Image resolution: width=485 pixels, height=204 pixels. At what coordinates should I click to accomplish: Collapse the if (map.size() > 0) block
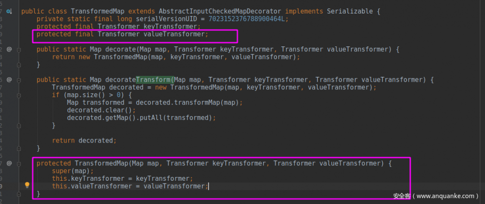click(x=19, y=95)
